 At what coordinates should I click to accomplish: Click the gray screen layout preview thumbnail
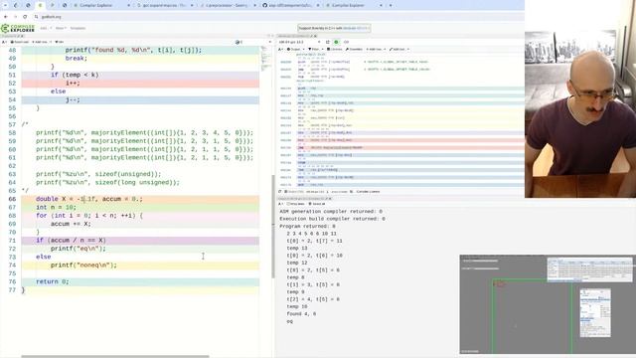pos(548,304)
